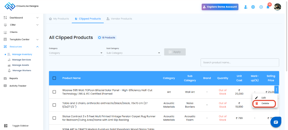Open the user profile avatar
Viewport: 288px width, 130px height.
278,7
